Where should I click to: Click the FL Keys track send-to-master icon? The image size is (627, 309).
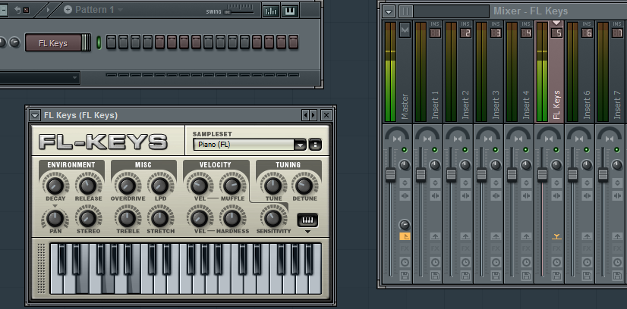click(556, 237)
